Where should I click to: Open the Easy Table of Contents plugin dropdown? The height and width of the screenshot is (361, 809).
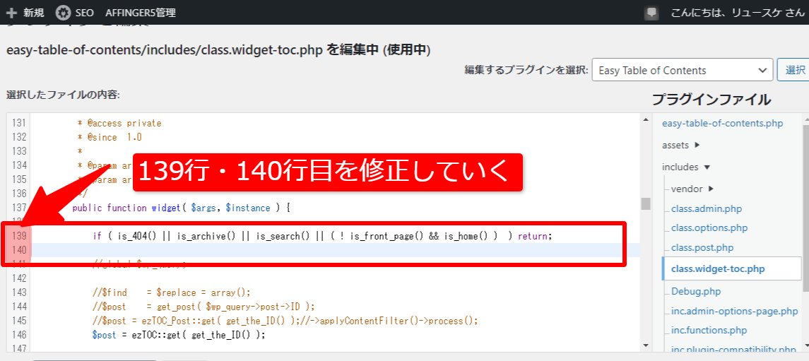pyautogui.click(x=682, y=70)
